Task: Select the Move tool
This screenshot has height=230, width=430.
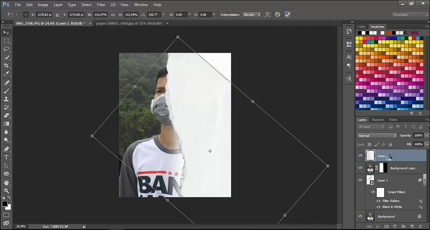Action: pyautogui.click(x=6, y=33)
